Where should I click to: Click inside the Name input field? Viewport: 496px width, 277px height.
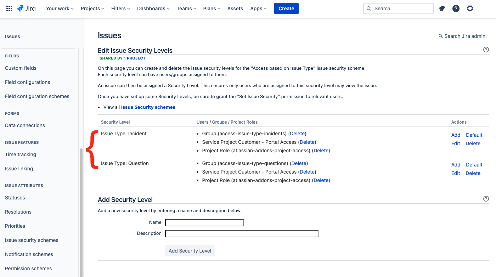tap(204, 222)
